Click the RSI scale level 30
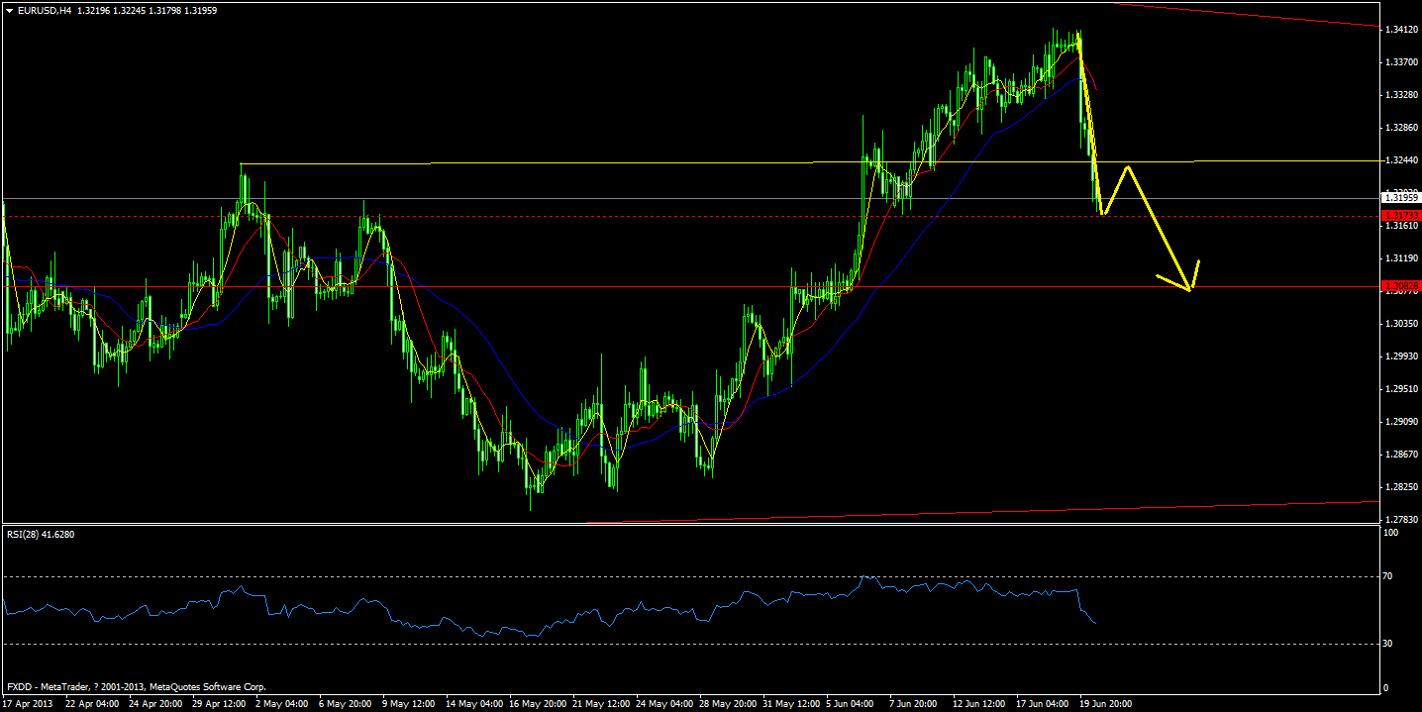Viewport: 1422px width, 712px height. click(1388, 644)
